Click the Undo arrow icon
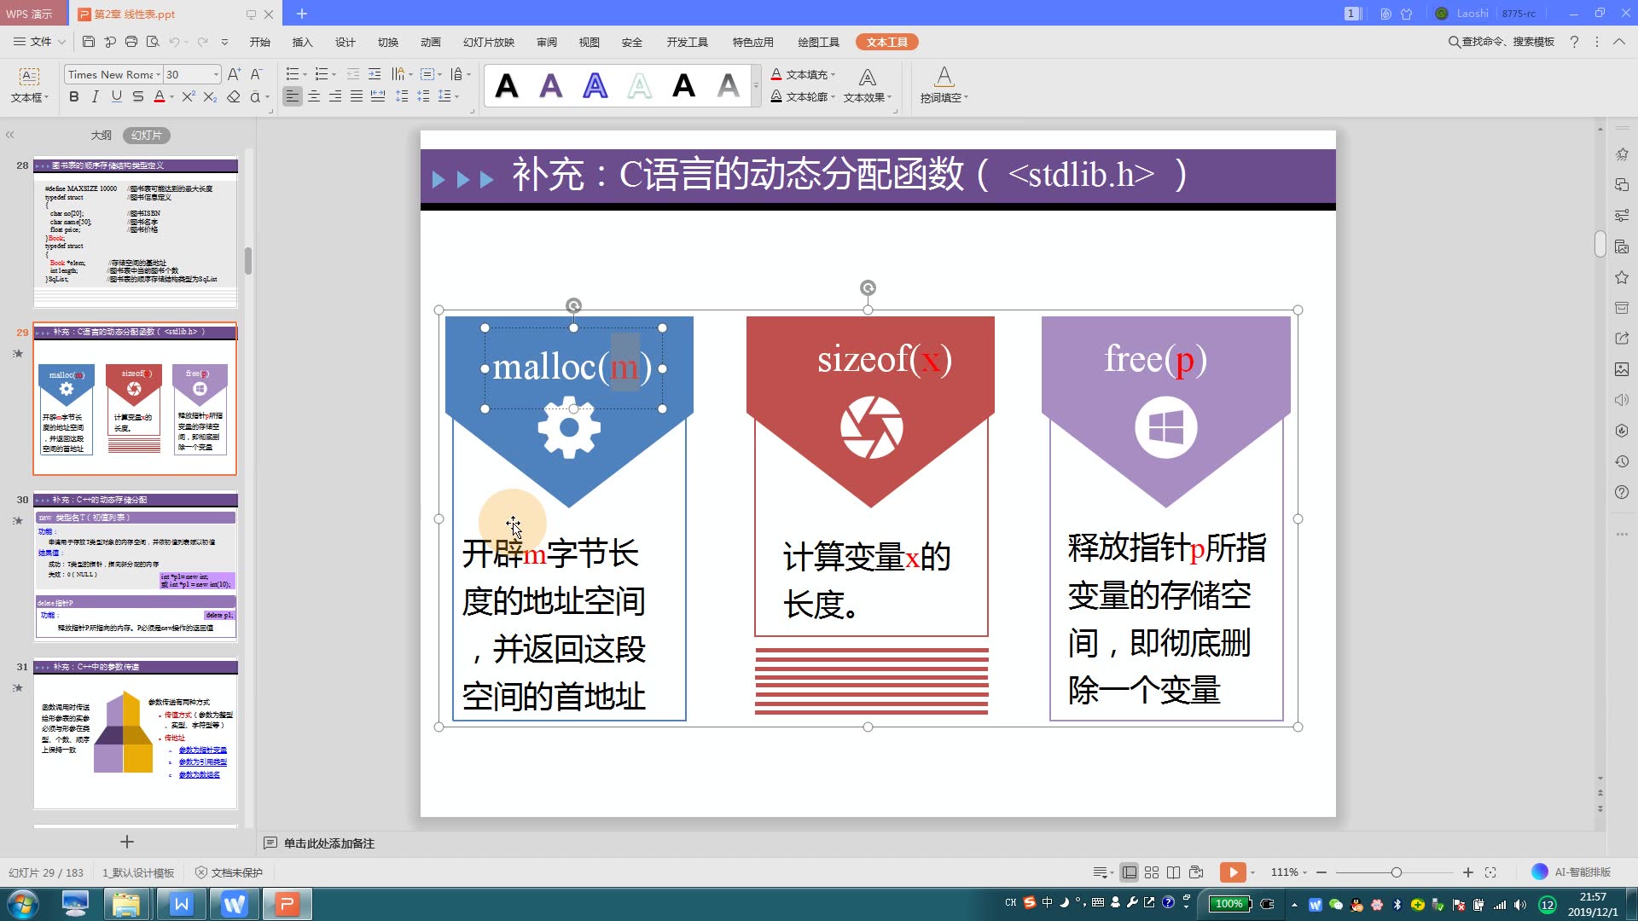This screenshot has width=1638, height=921. [174, 42]
